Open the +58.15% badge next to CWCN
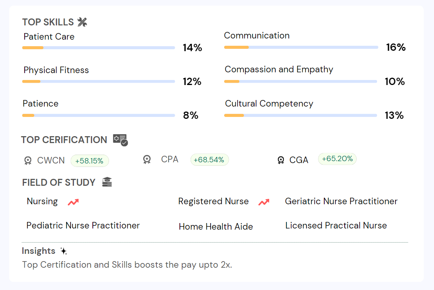 (x=90, y=160)
